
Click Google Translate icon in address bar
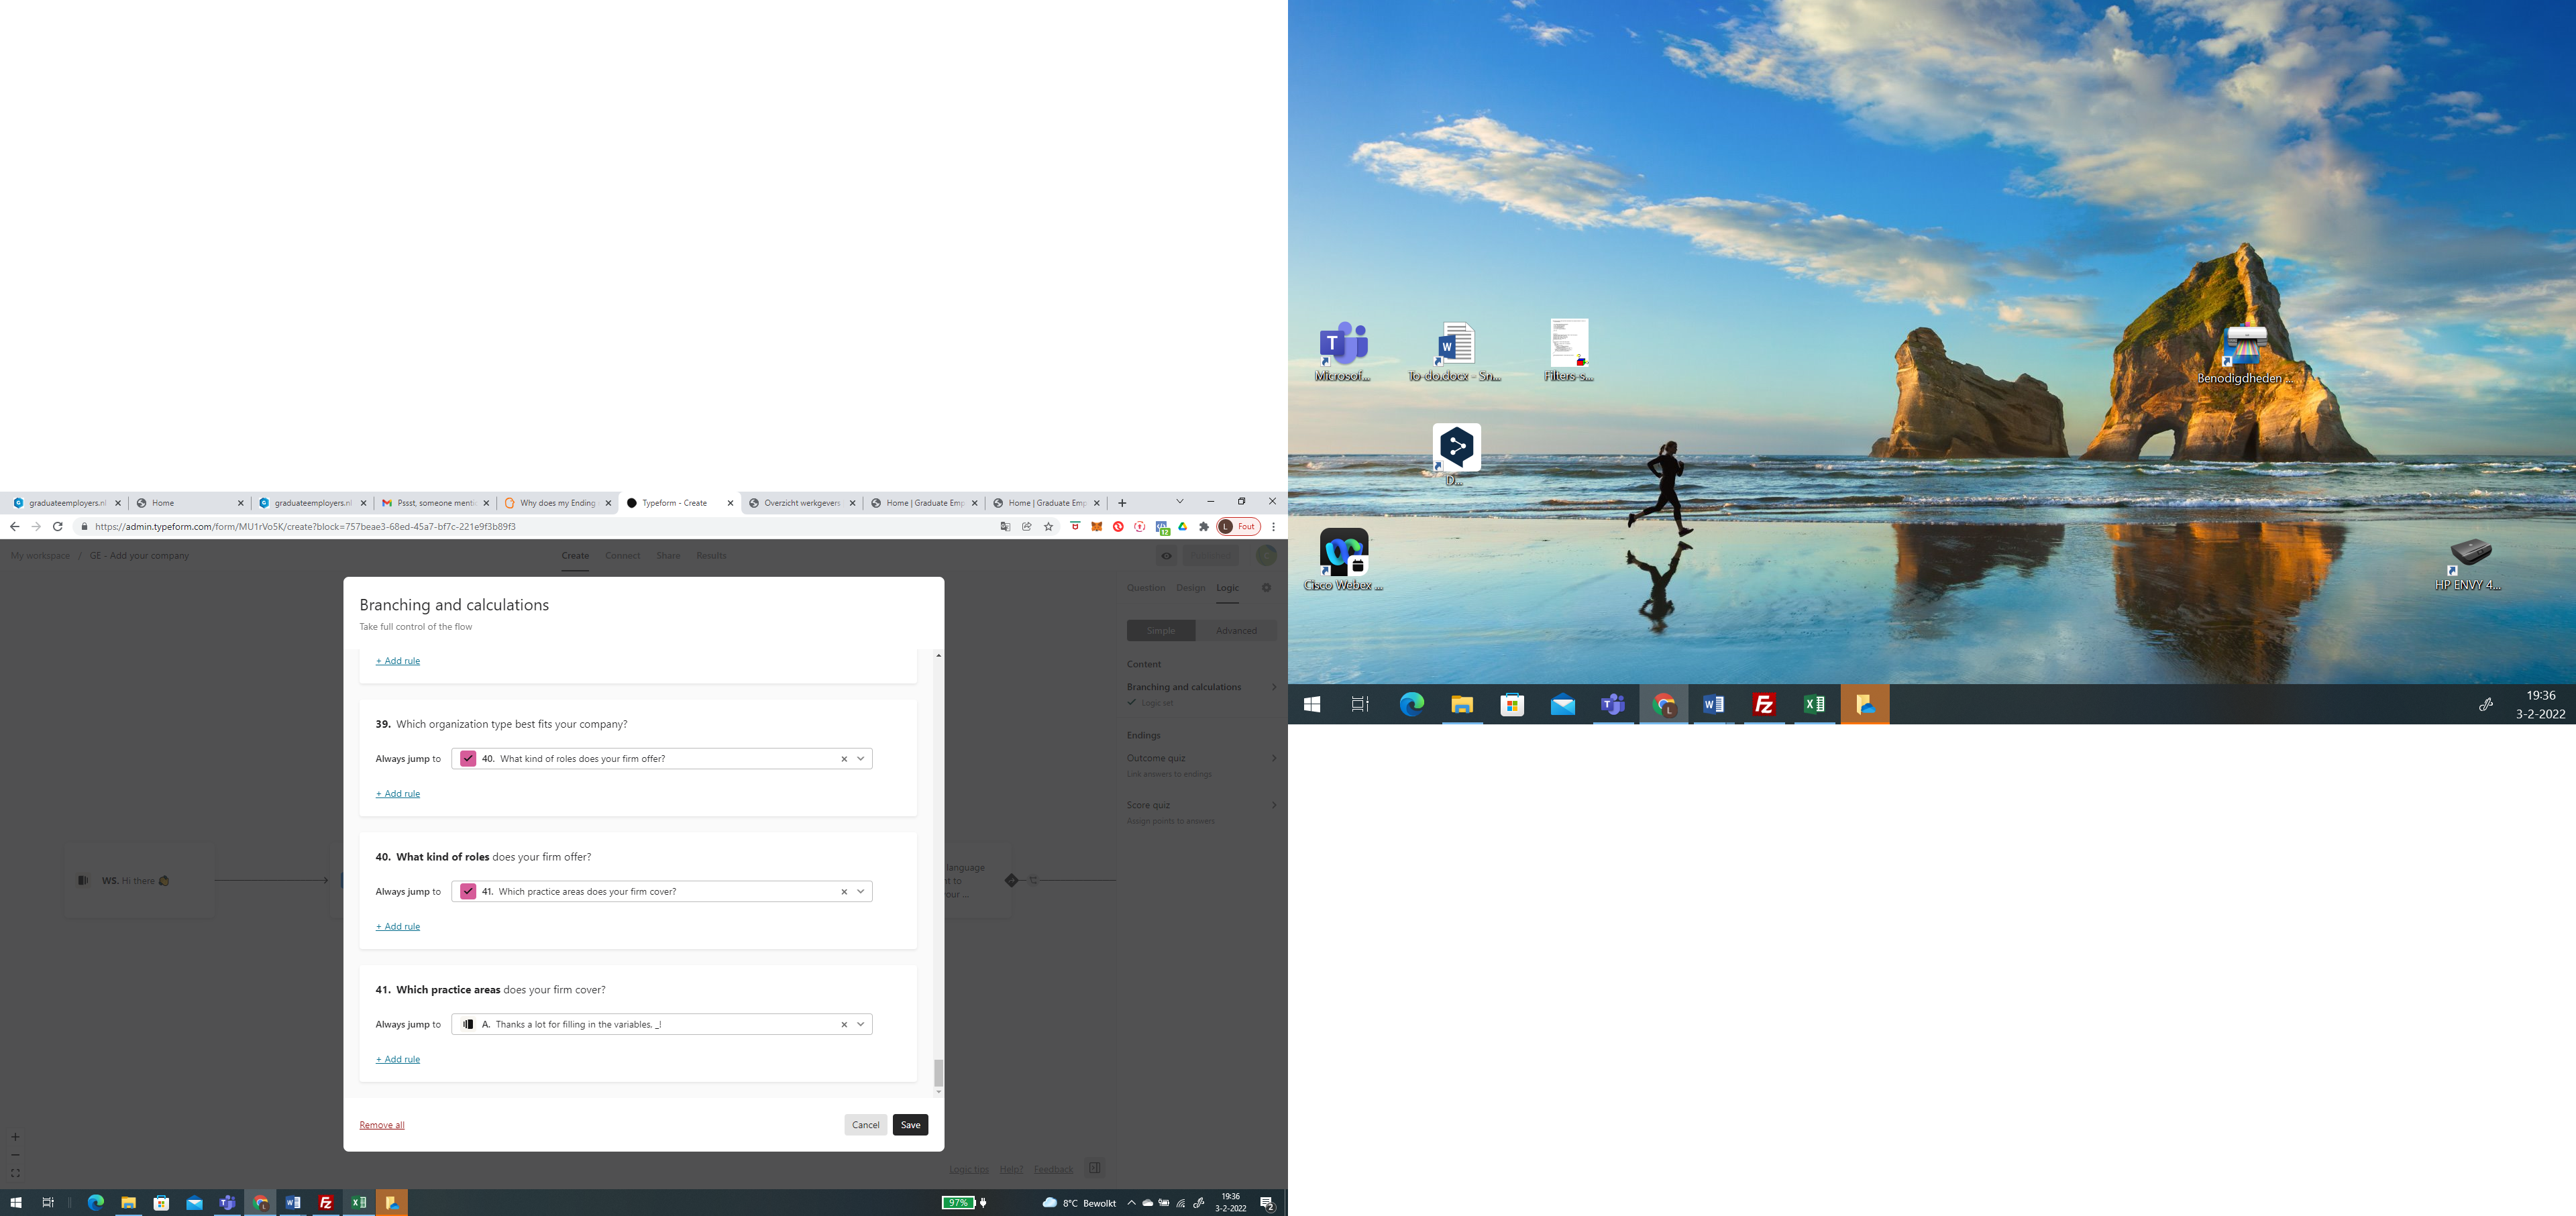1005,527
